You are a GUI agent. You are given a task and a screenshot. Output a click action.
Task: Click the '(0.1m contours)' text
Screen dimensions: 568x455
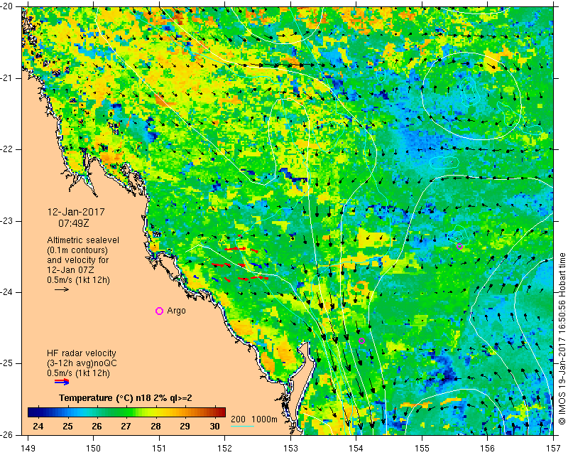(77, 250)
